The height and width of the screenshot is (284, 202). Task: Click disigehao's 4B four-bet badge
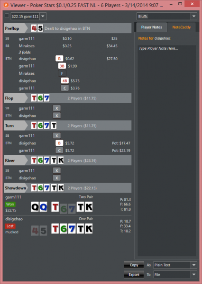(65, 81)
